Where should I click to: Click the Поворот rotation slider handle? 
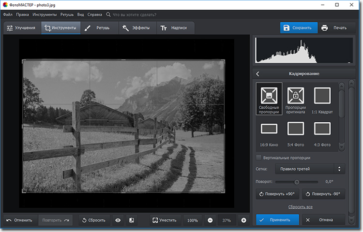(297, 182)
